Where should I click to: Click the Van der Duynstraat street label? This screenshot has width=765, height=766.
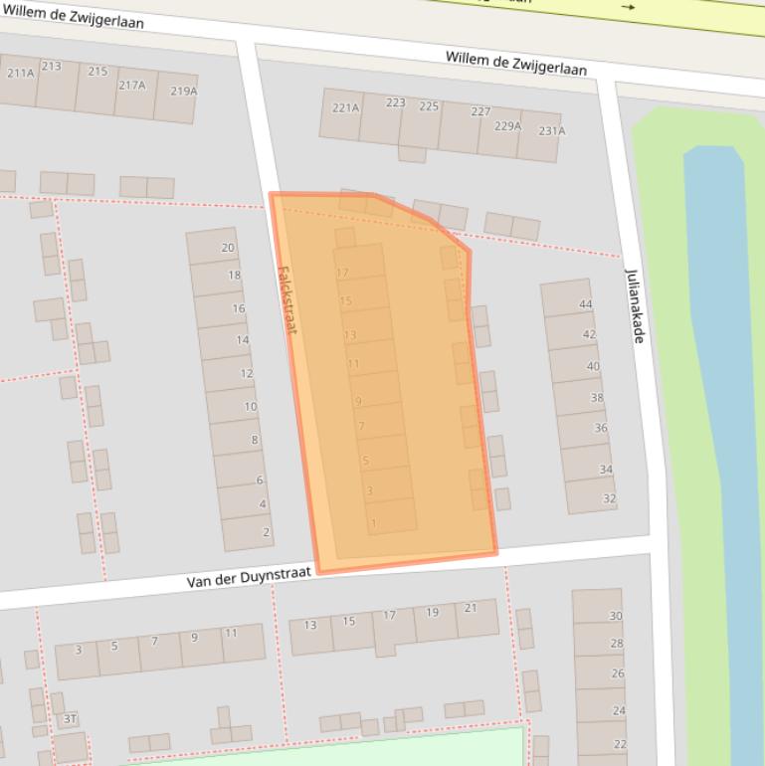[249, 577]
